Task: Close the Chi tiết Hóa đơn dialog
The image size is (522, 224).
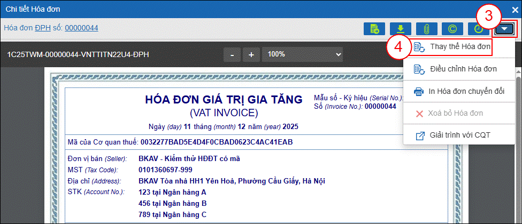Action: click(x=515, y=9)
